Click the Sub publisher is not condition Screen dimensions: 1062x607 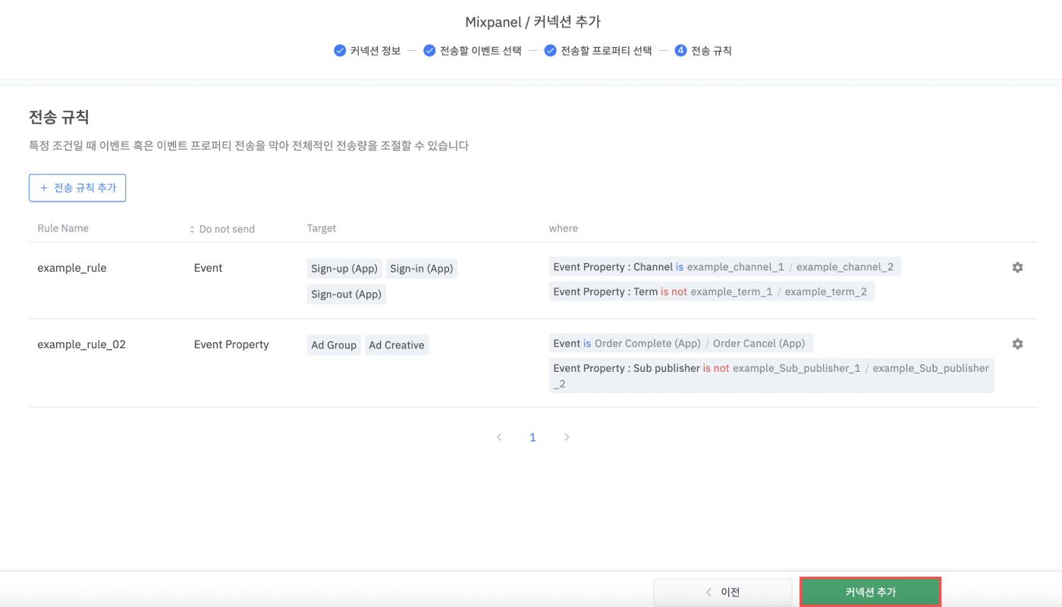tap(771, 376)
